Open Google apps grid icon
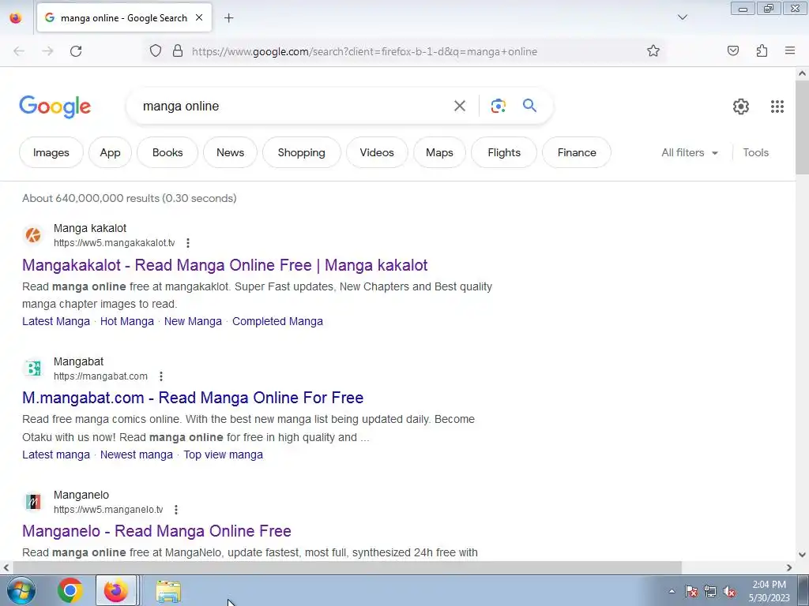This screenshot has width=809, height=606. (777, 107)
